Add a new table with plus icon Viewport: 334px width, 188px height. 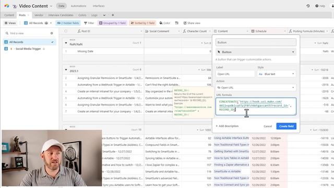(x=113, y=15)
